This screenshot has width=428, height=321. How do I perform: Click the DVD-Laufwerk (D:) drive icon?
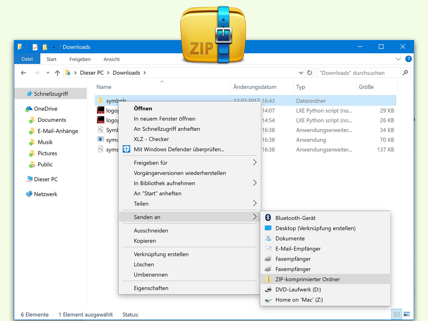[x=268, y=289]
